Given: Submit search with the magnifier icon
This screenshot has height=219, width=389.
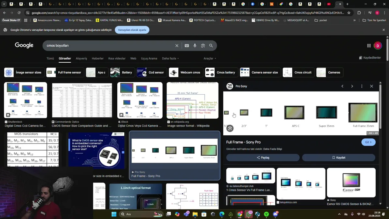Looking at the screenshot, I should [211, 46].
